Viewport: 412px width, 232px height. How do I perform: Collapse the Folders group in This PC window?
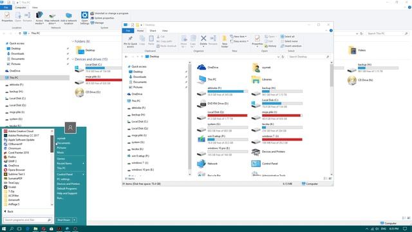[x=73, y=41]
